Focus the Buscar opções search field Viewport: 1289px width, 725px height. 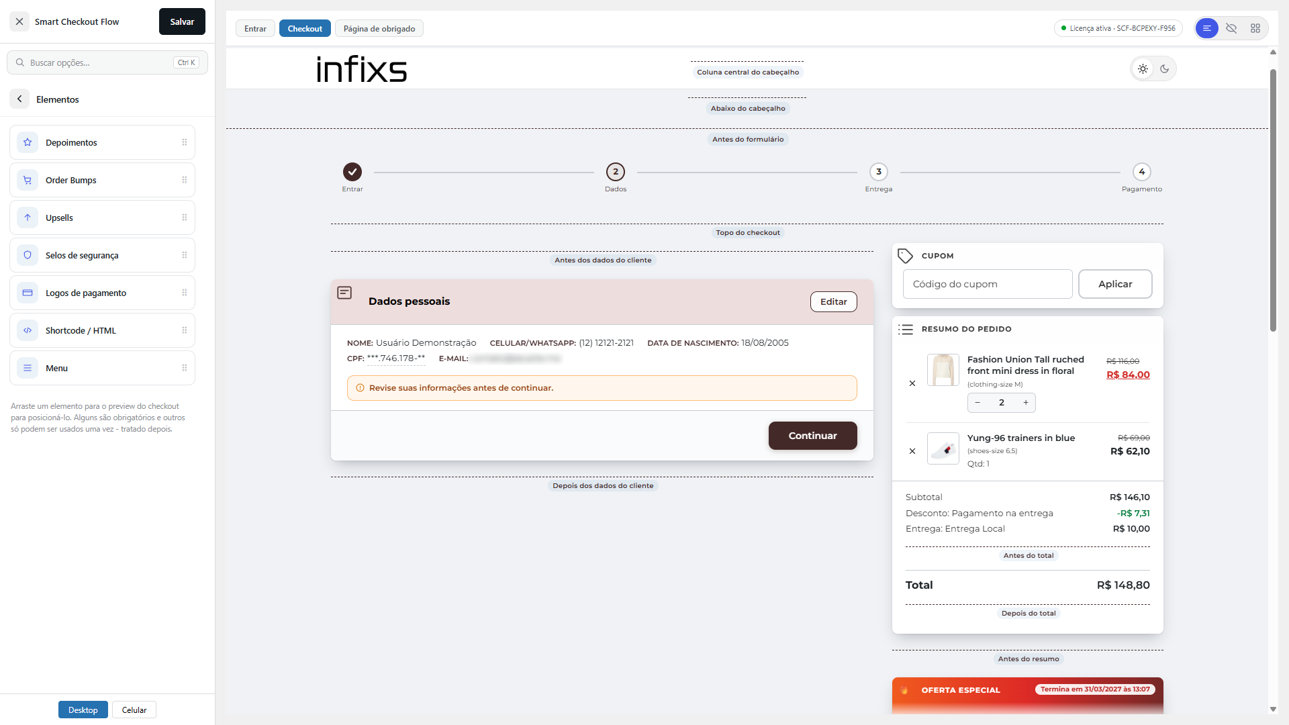107,62
